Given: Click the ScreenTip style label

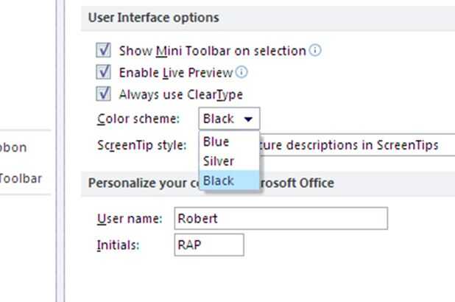Looking at the screenshot, I should pos(142,145).
